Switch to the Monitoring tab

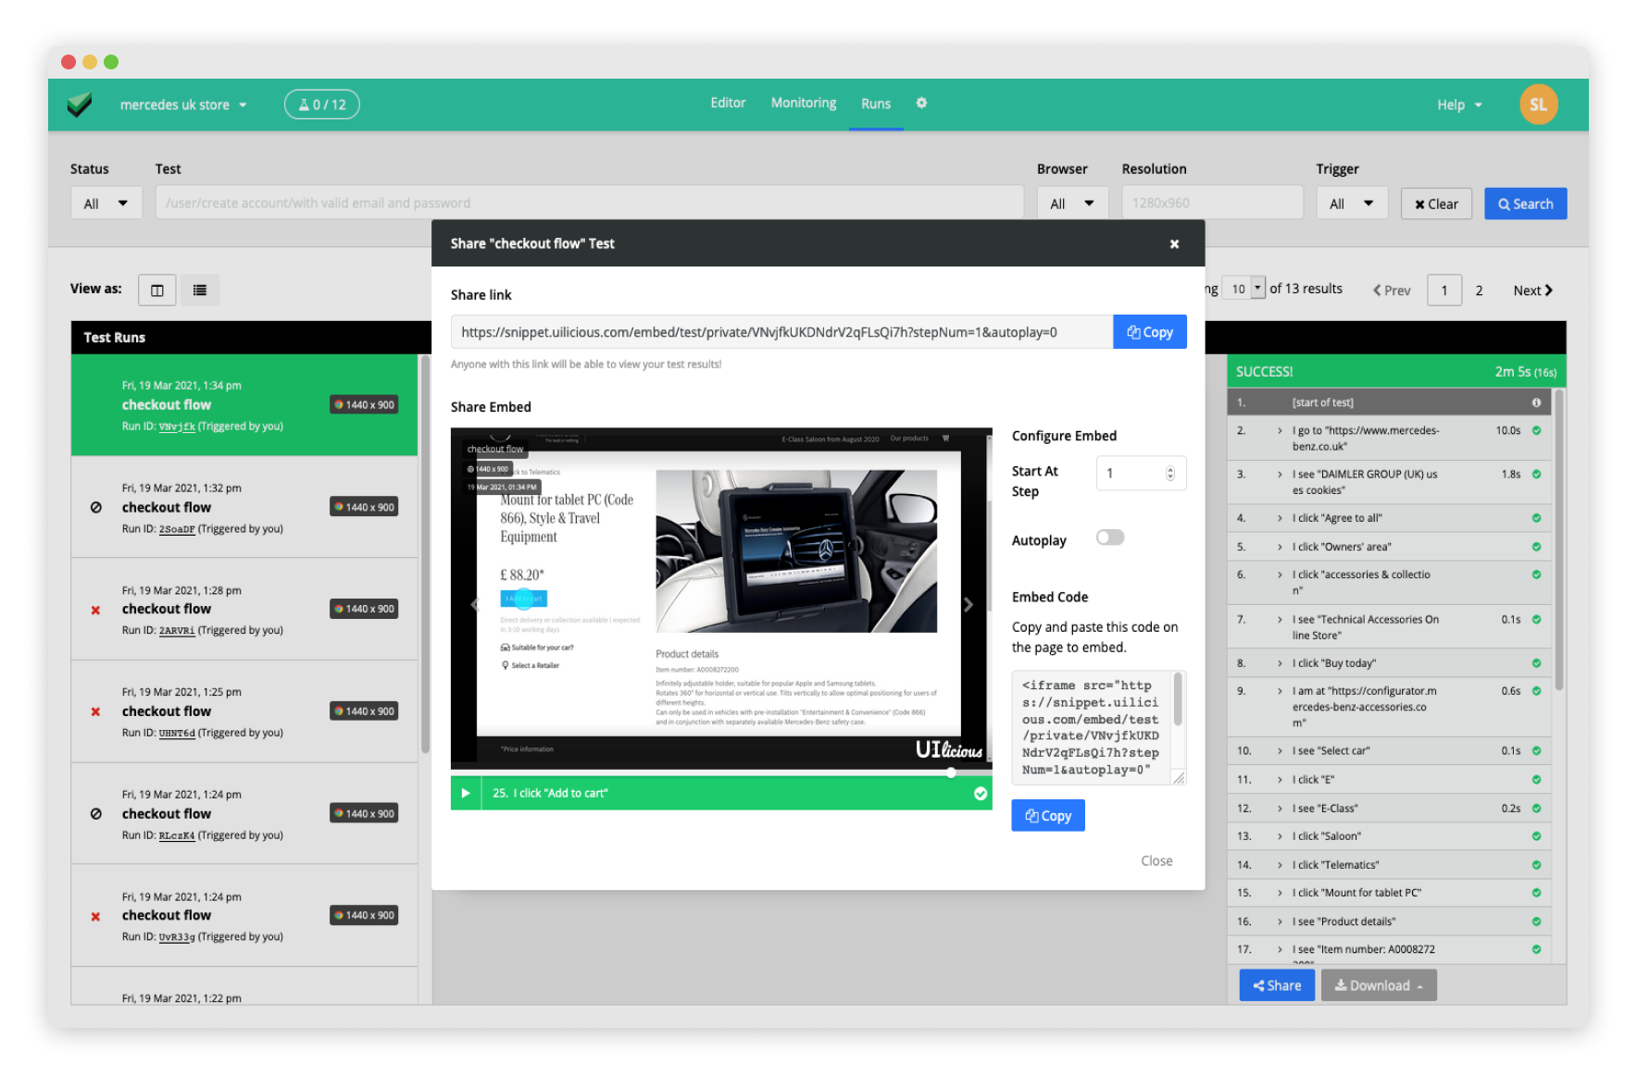(802, 103)
